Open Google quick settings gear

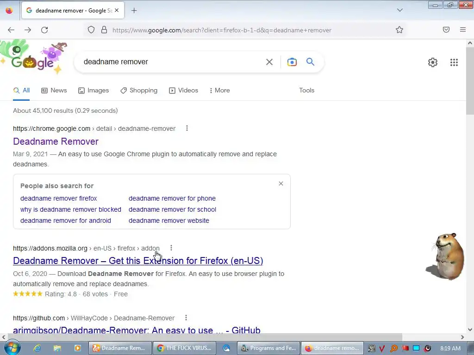click(x=433, y=62)
